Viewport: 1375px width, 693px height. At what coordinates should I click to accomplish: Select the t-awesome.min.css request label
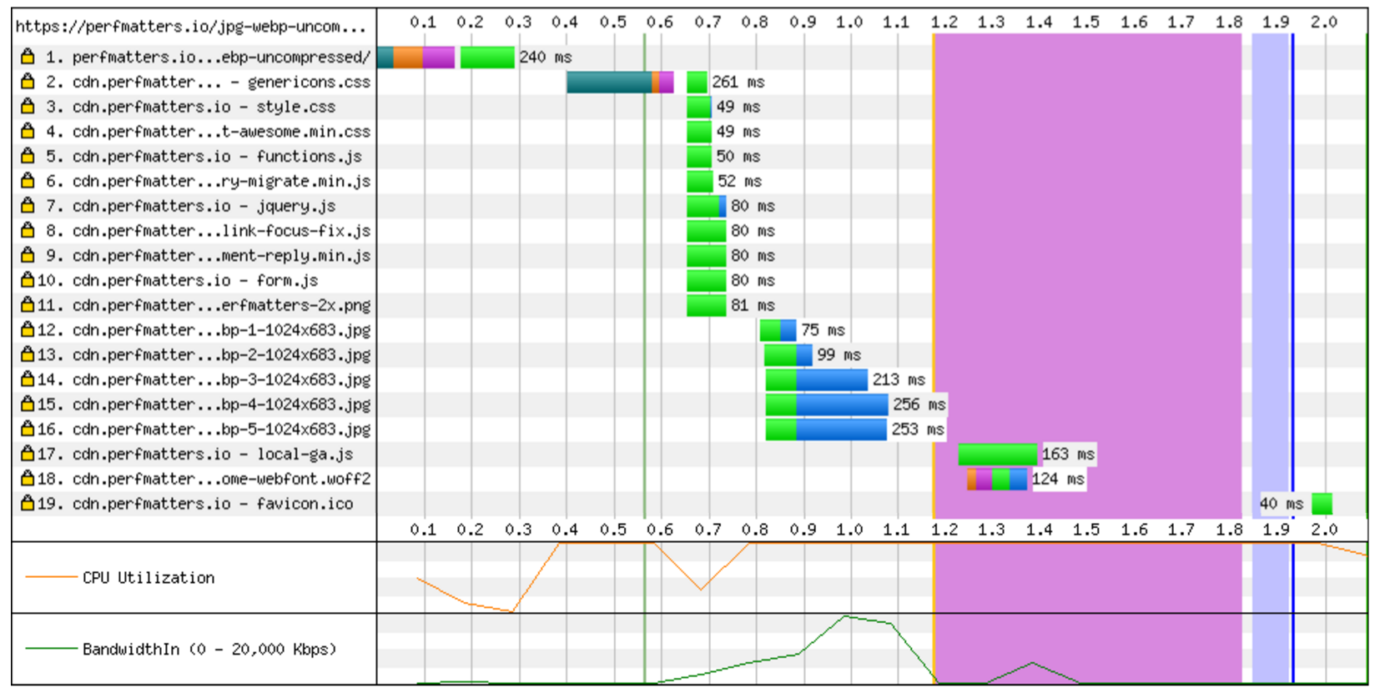click(x=208, y=131)
